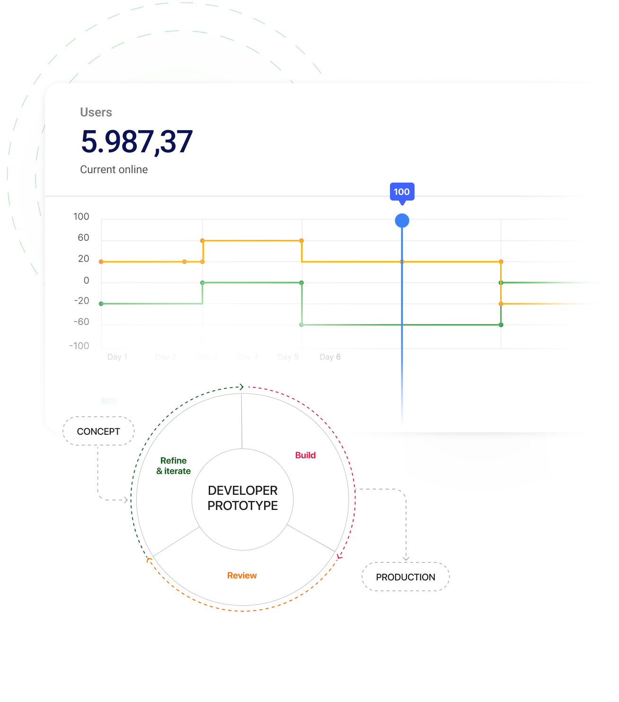Image resolution: width=619 pixels, height=702 pixels.
Task: Click the 5.987,37 users count
Action: point(137,141)
